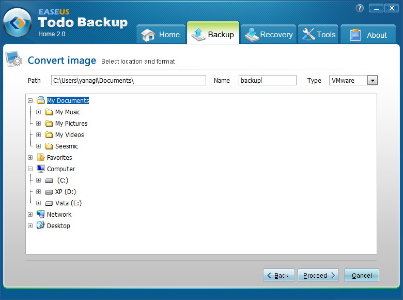Switch to the About tab
The height and width of the screenshot is (300, 403).
coord(368,35)
